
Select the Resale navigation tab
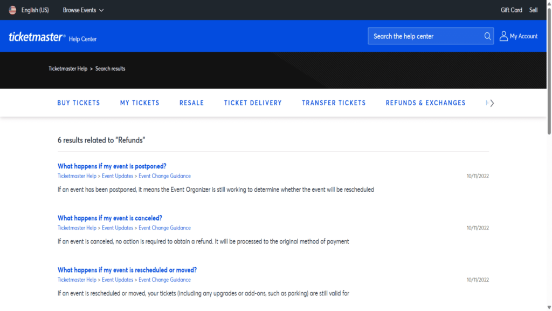coord(191,103)
